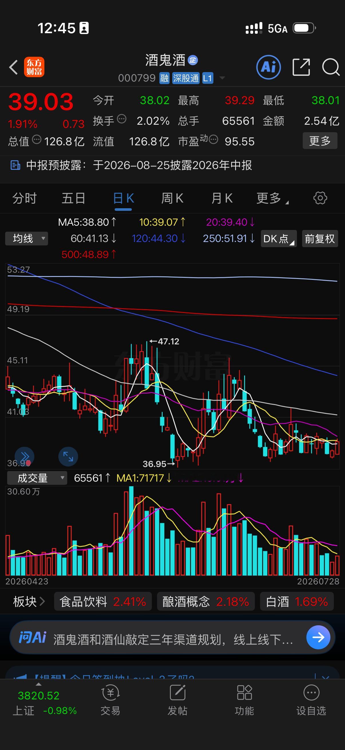Open 食品饮料 2.41% sector chip

103,601
